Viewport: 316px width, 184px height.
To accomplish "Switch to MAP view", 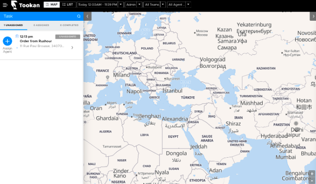I will point(52,5).
